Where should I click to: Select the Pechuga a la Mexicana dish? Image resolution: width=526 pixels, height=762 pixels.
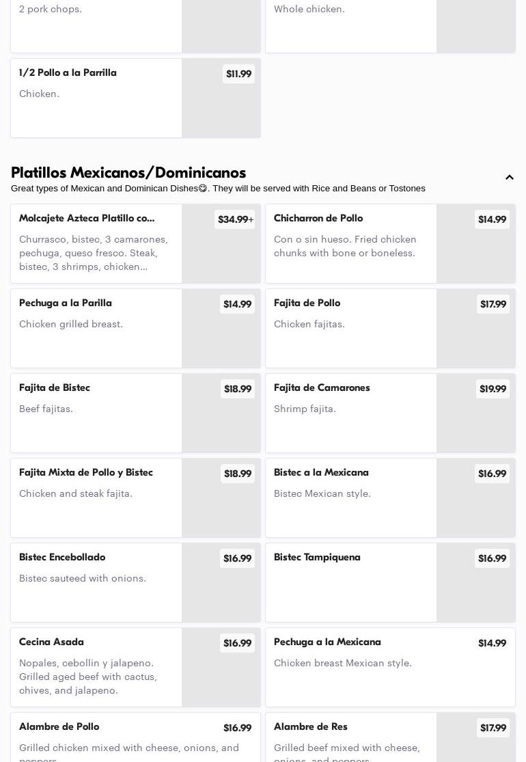click(327, 642)
